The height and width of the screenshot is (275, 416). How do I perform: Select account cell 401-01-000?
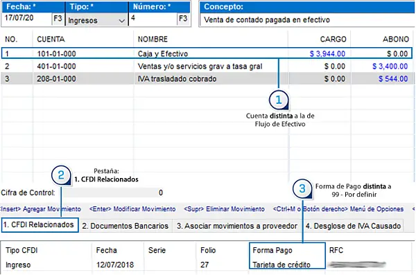click(57, 66)
